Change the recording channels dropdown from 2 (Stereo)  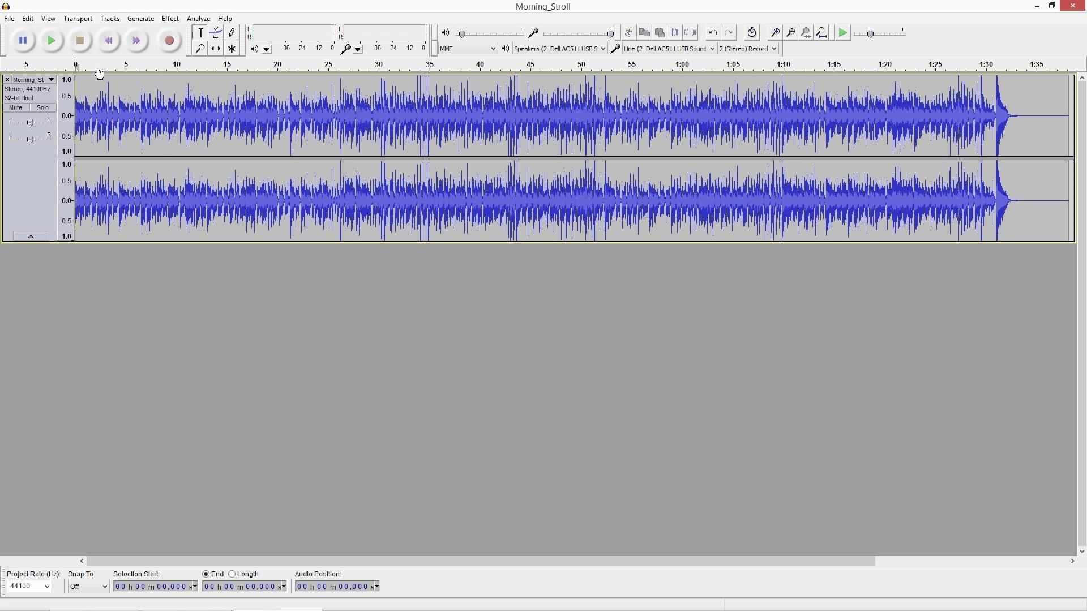click(747, 48)
